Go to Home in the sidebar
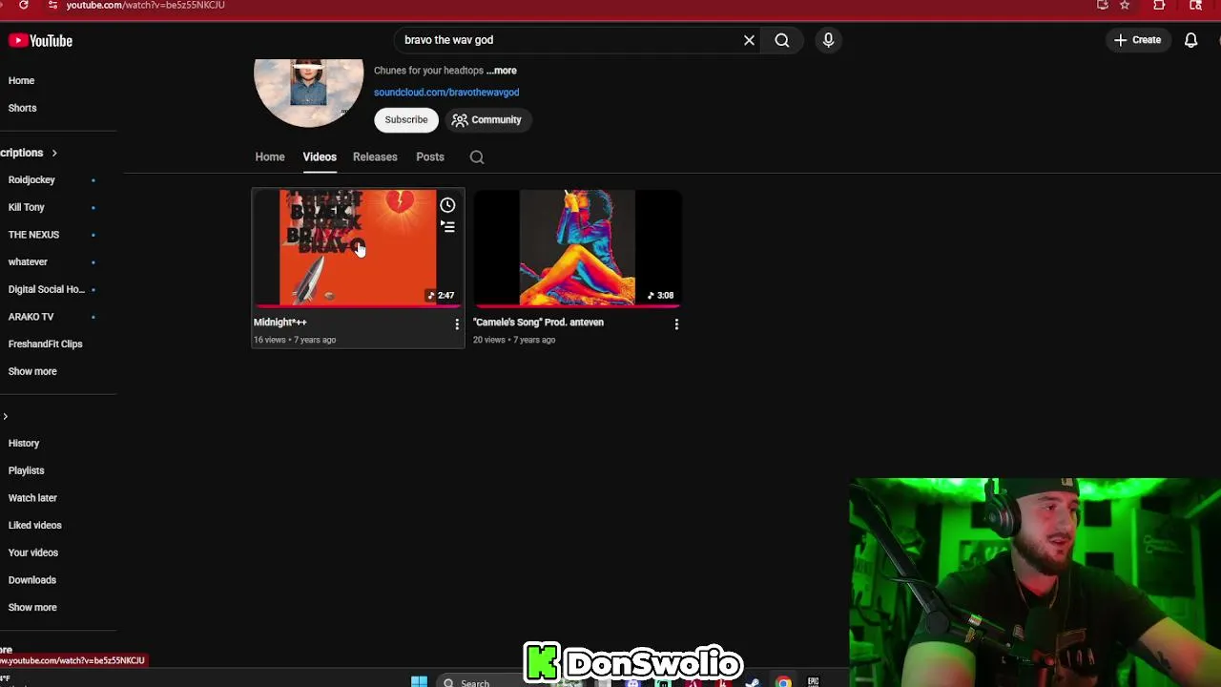This screenshot has width=1221, height=687. click(21, 80)
